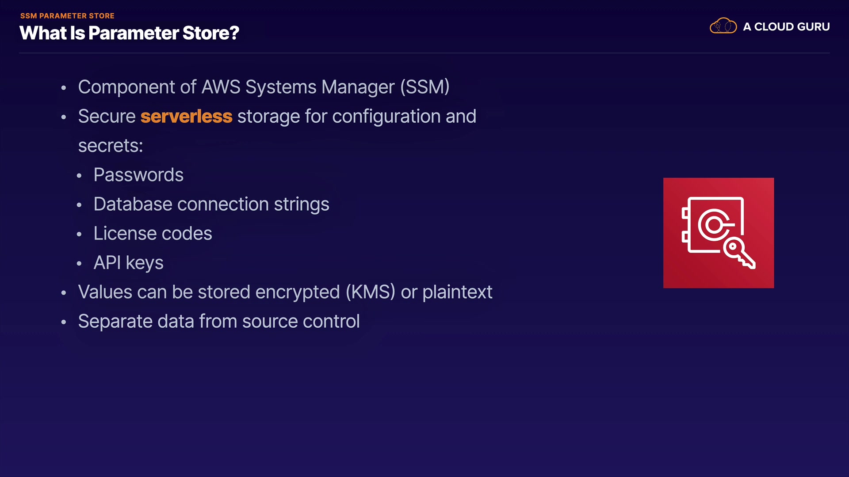
Task: Select the License codes list item
Action: coord(153,233)
